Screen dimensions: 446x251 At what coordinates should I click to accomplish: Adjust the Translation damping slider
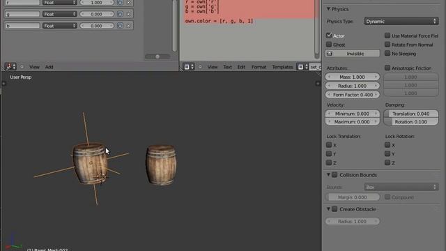pyautogui.click(x=411, y=114)
